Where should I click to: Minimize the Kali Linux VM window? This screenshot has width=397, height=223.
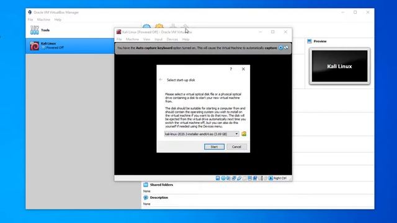coord(261,32)
